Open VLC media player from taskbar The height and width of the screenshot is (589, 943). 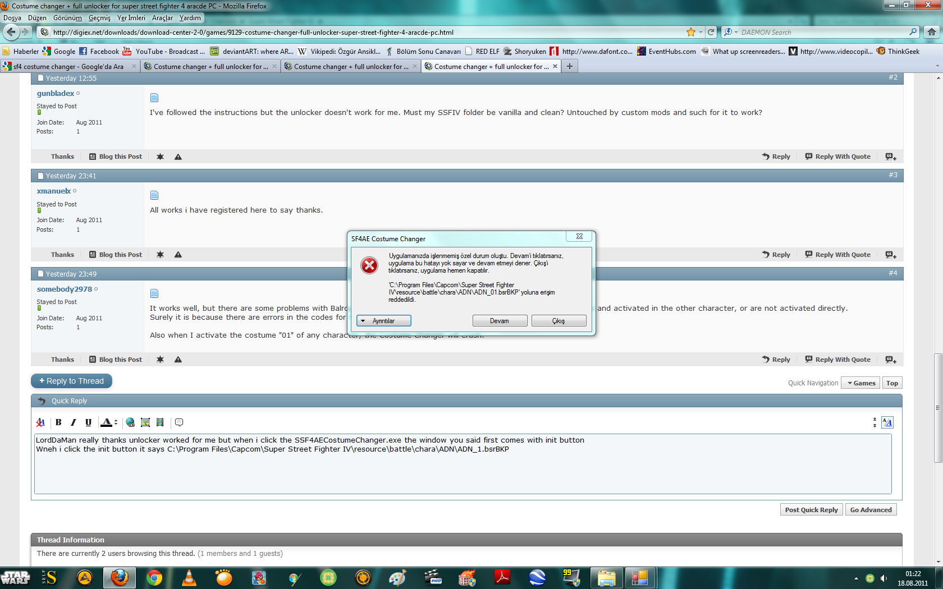[189, 577]
